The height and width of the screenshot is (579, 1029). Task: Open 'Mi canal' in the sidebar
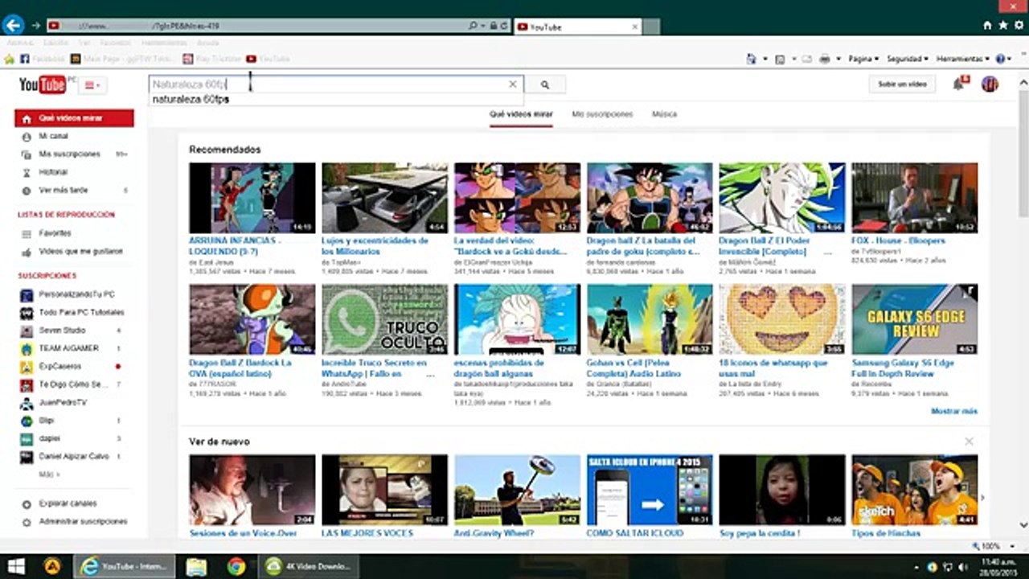coord(53,137)
